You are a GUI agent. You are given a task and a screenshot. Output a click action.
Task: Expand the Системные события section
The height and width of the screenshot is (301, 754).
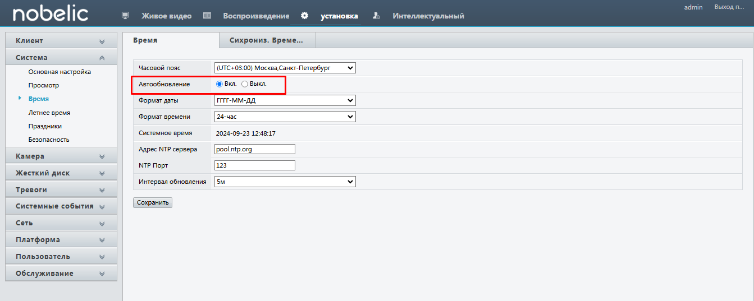(x=61, y=206)
